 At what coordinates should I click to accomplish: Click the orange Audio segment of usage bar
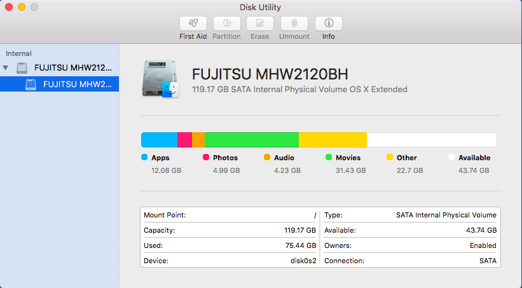tap(198, 140)
